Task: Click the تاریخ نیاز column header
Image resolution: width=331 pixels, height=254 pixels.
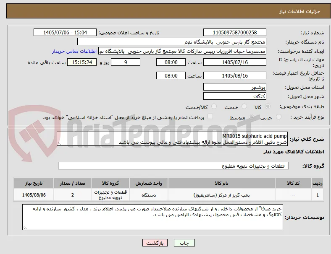Action: pyautogui.click(x=34, y=183)
